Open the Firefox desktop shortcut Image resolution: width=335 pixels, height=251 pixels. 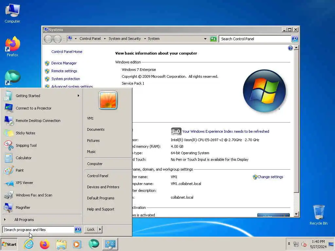[12, 46]
